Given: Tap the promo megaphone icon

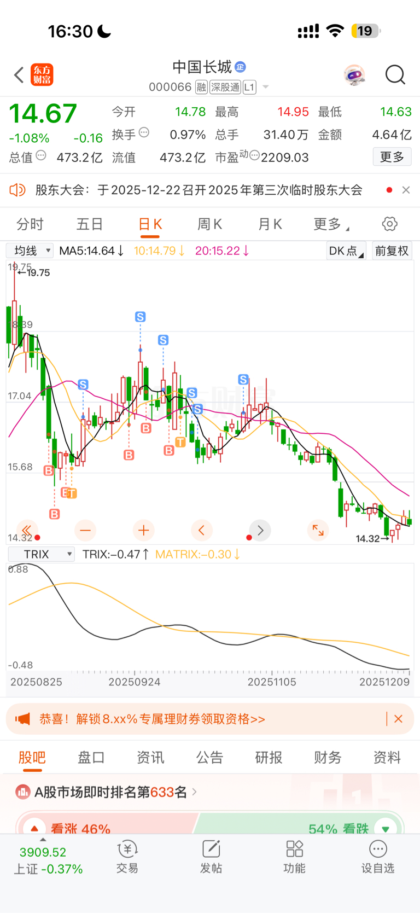Looking at the screenshot, I should point(22,719).
